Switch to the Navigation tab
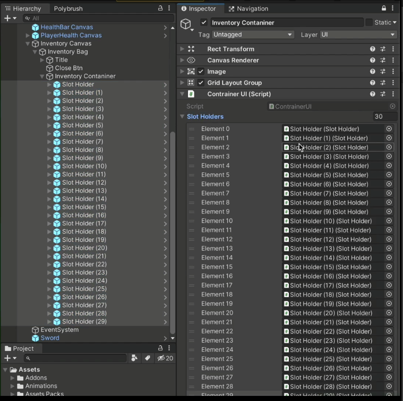Image resolution: width=403 pixels, height=401 pixels. pos(252,8)
